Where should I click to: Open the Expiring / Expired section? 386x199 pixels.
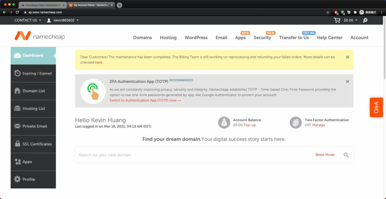[x=33, y=73]
